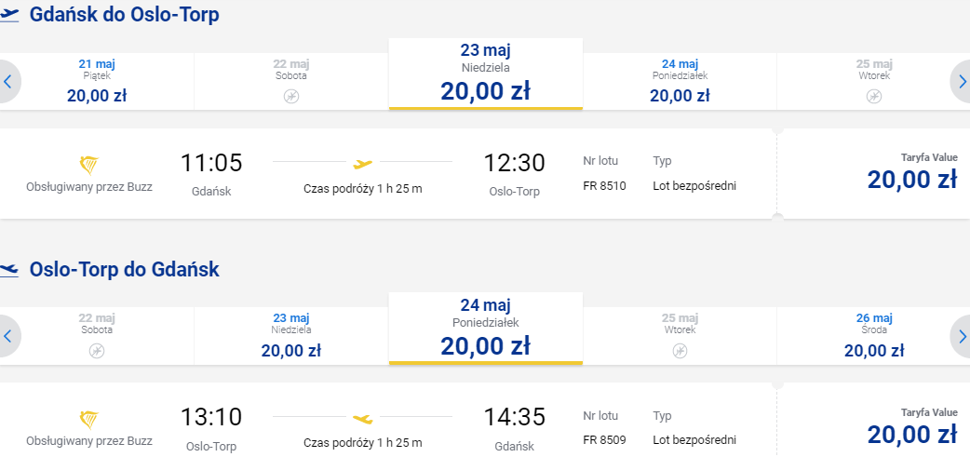Click no-flight icon under return 22 maj Sobota

click(x=97, y=351)
